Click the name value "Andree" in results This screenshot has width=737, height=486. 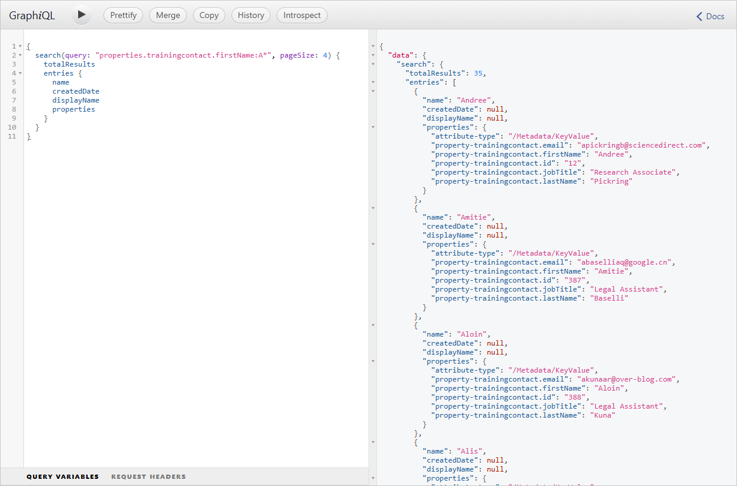pos(476,100)
